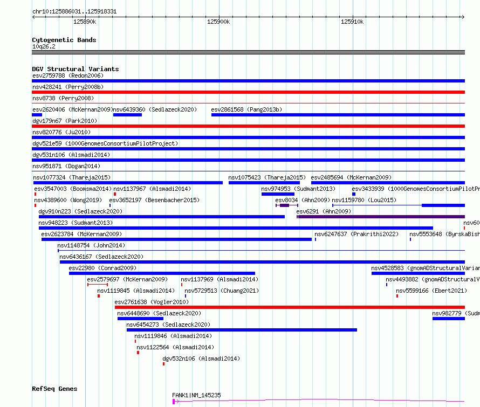480x407 pixels.
Task: Click the left arrowhead of the ruler
Action: point(33,17)
